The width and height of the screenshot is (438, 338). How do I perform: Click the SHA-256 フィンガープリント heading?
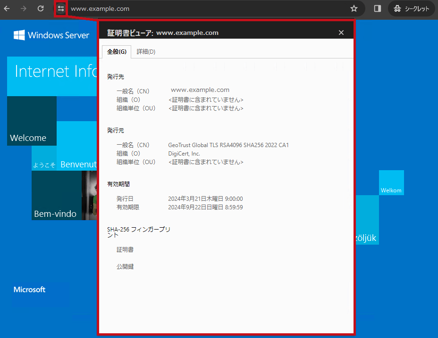(139, 232)
